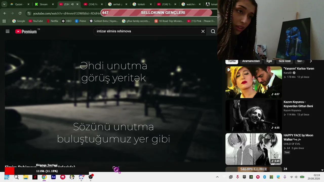Viewport: 324px width, 182px height.
Task: Visit the KanalD channel
Action: 288,73
